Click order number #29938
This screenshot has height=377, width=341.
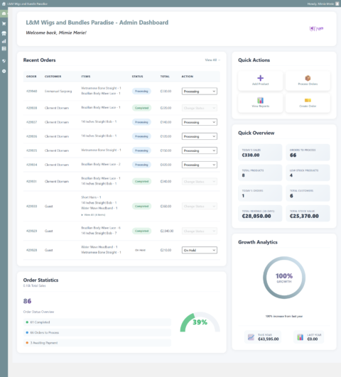click(x=32, y=108)
